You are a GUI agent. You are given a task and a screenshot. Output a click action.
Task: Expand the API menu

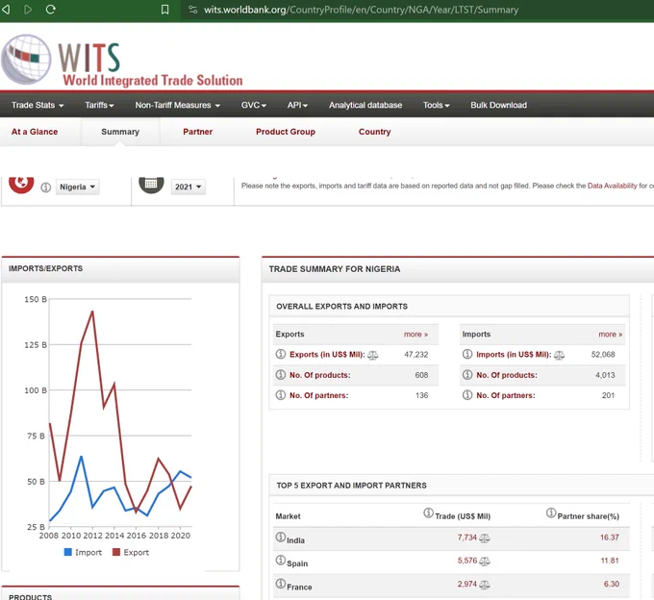pos(297,105)
